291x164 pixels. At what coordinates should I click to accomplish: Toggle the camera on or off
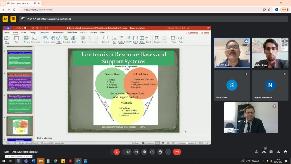[x=129, y=152]
